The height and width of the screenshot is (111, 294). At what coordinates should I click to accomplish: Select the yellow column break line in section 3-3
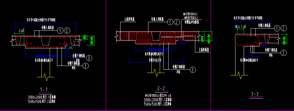click(x=239, y=75)
